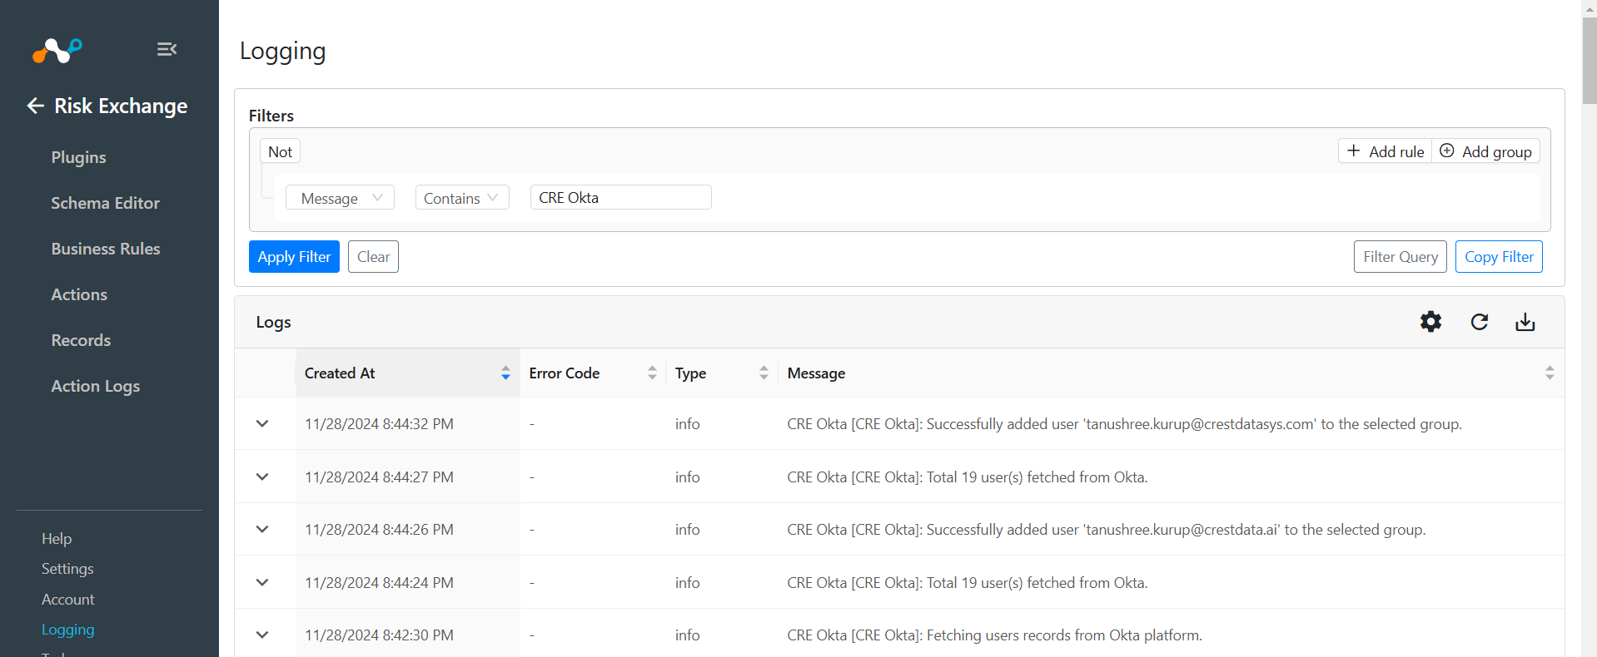The height and width of the screenshot is (657, 1597).
Task: Sort by Created At column arrows
Action: pyautogui.click(x=505, y=373)
